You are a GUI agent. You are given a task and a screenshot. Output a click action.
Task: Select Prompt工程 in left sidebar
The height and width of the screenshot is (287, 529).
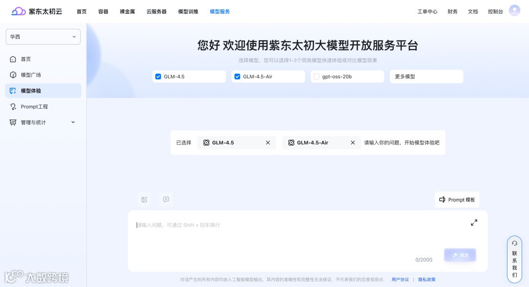tap(43, 107)
